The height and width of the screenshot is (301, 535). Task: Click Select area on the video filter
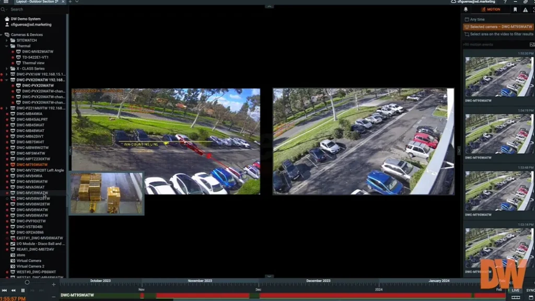(498, 34)
